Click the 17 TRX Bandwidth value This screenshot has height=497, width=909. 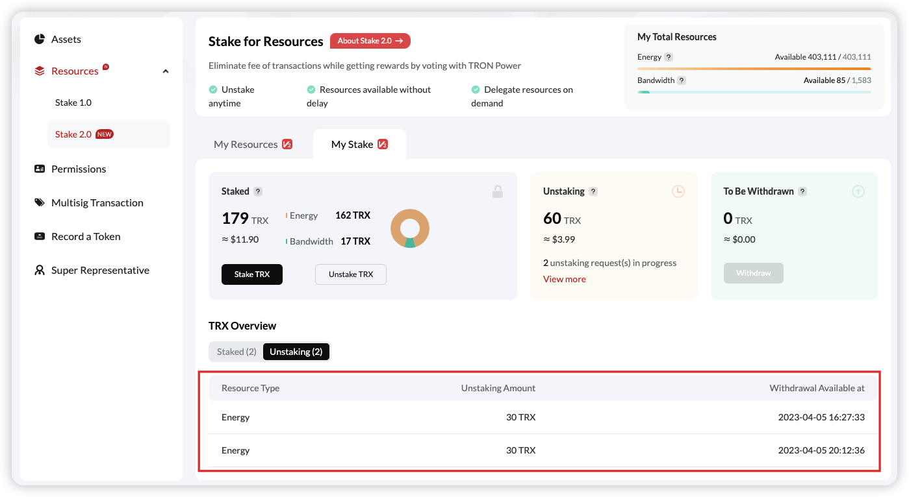(x=355, y=241)
